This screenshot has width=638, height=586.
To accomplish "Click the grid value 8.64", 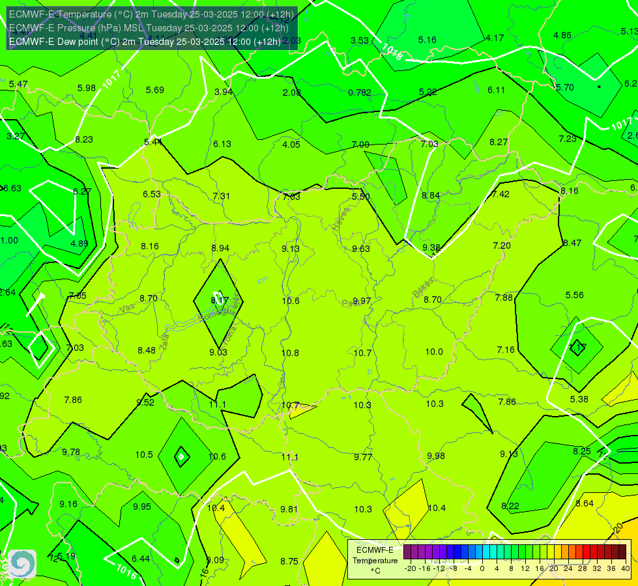I will [585, 503].
